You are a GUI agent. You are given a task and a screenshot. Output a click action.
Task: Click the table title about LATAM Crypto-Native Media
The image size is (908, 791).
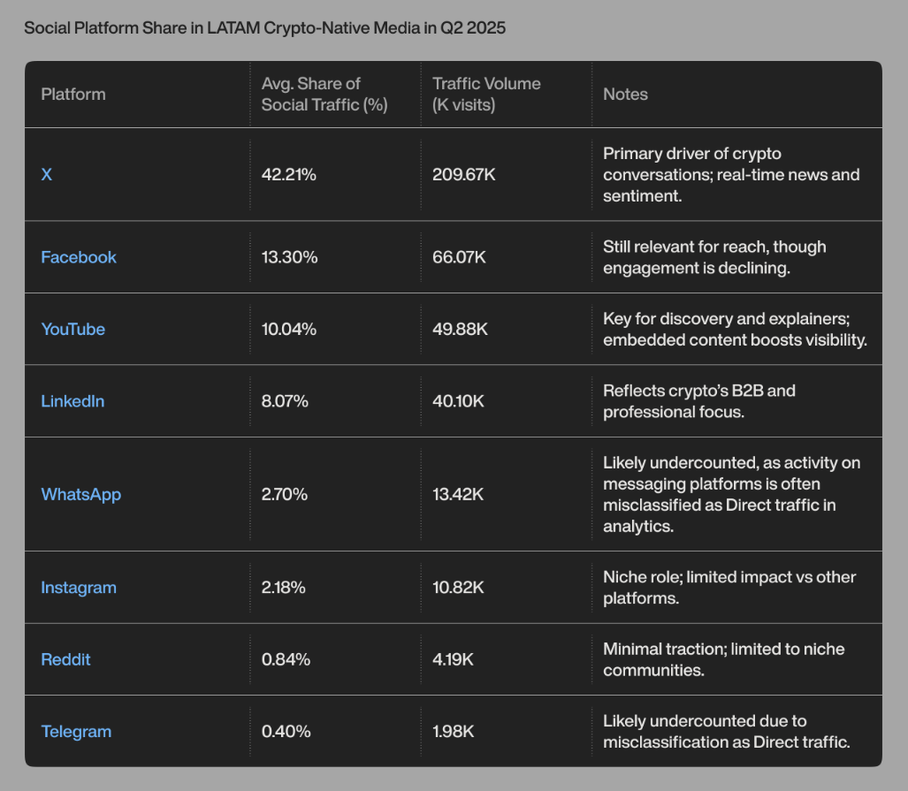coord(264,28)
